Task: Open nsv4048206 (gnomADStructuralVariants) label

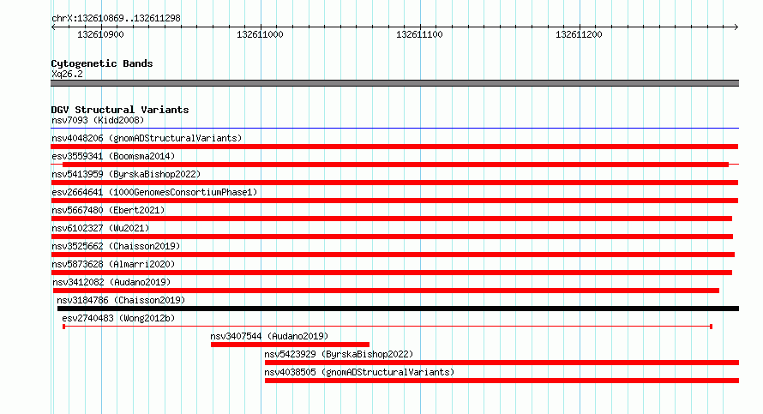Action: [x=147, y=138]
